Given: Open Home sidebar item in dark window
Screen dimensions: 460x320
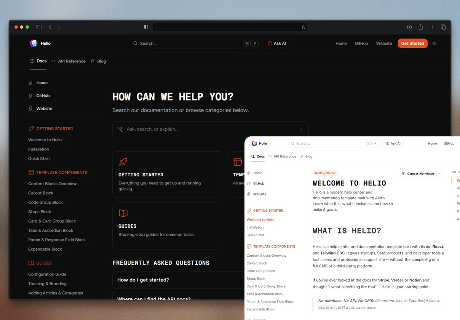Looking at the screenshot, I should 38,83.
